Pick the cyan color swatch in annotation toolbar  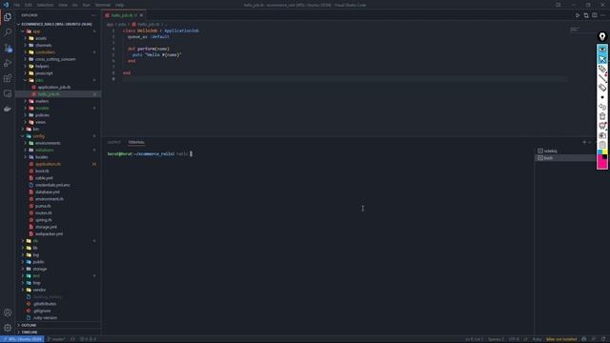pyautogui.click(x=600, y=152)
